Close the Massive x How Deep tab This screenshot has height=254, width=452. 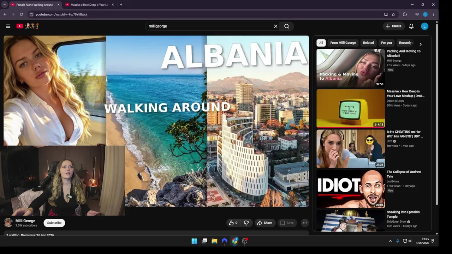pos(113,5)
